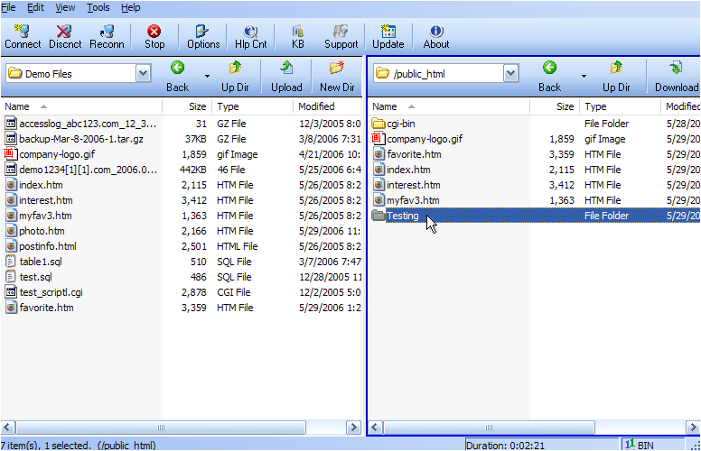Open Hlp Cnt help center

[x=251, y=36]
